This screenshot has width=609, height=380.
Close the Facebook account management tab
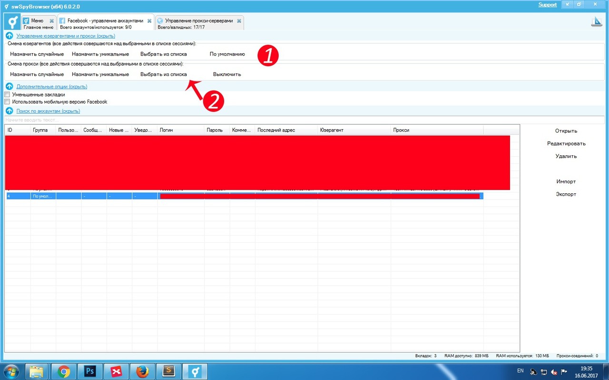tap(149, 21)
